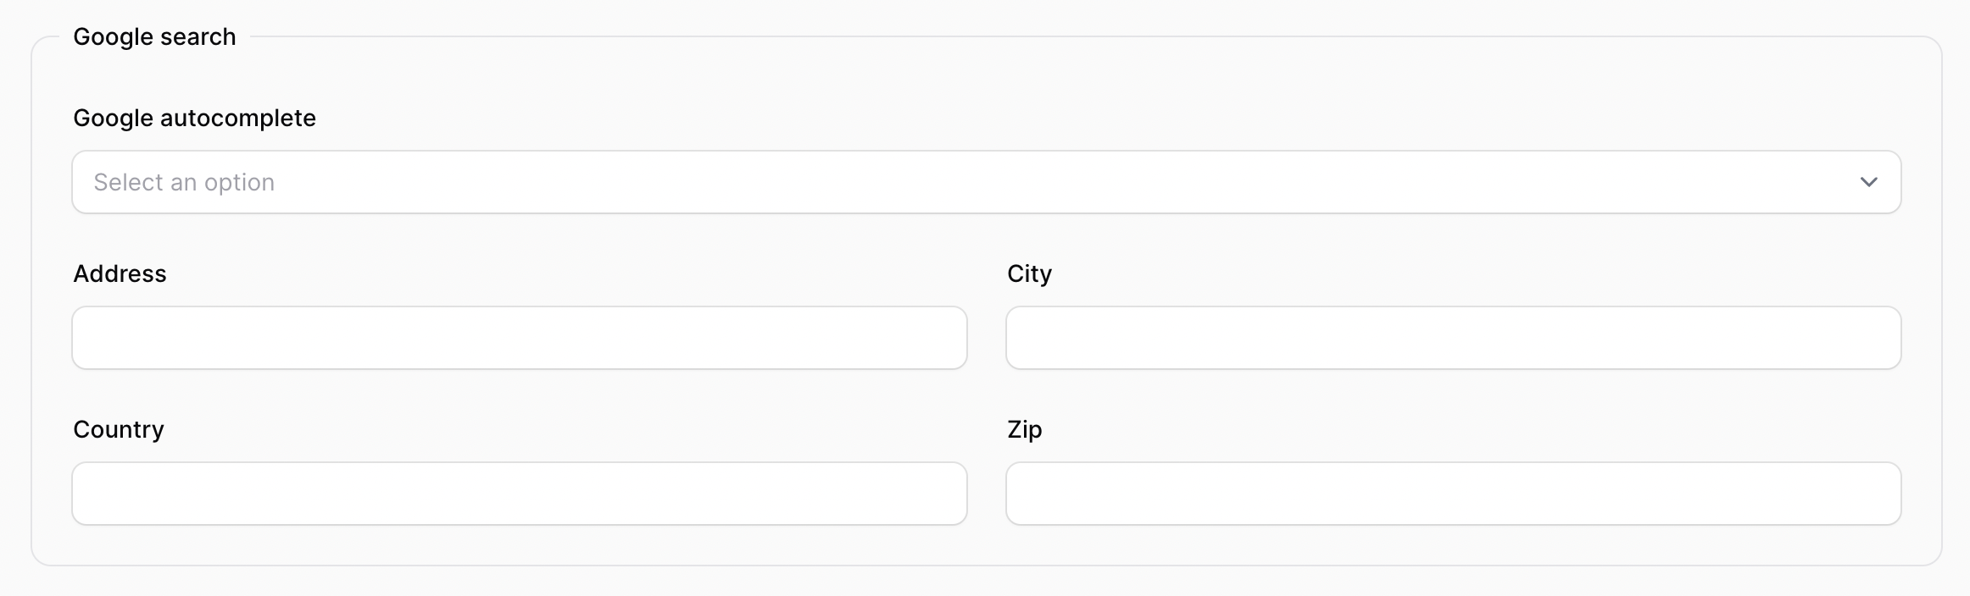Click the Google search section legend
The image size is (1970, 596).
154,36
